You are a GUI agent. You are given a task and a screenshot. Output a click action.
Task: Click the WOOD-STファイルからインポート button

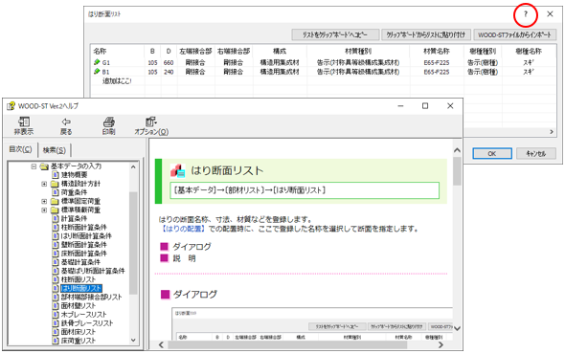(x=514, y=34)
